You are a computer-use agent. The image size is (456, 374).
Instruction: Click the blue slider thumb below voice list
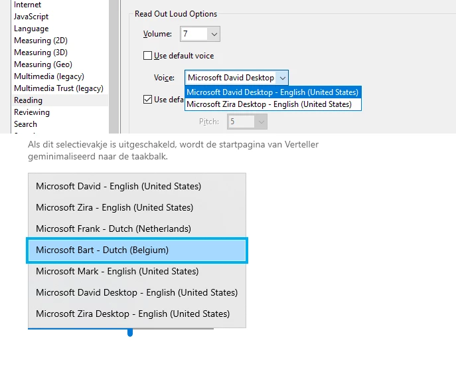(x=130, y=332)
